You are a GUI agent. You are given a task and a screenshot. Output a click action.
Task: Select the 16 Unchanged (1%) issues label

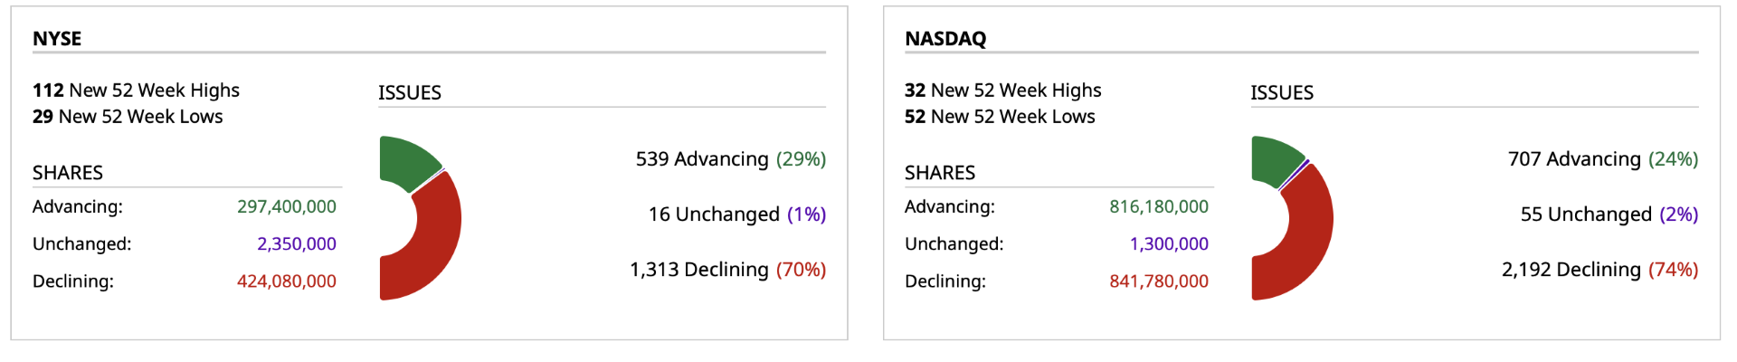(x=736, y=214)
